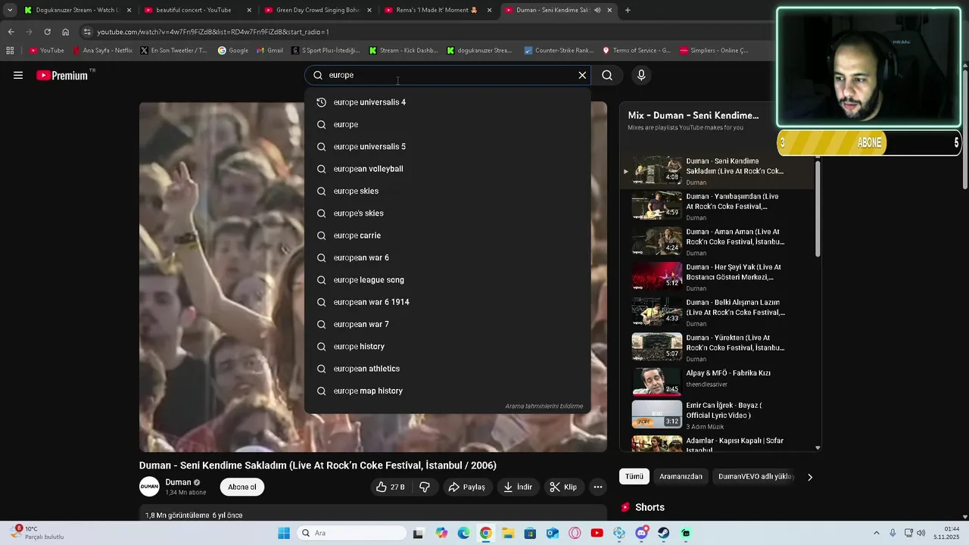Open the three-dot more actions menu
969x545 pixels.
597,487
